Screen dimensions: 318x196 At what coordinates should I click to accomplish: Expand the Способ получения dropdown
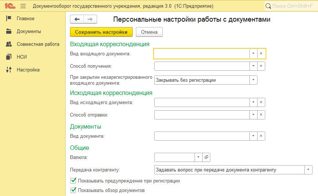click(253, 66)
